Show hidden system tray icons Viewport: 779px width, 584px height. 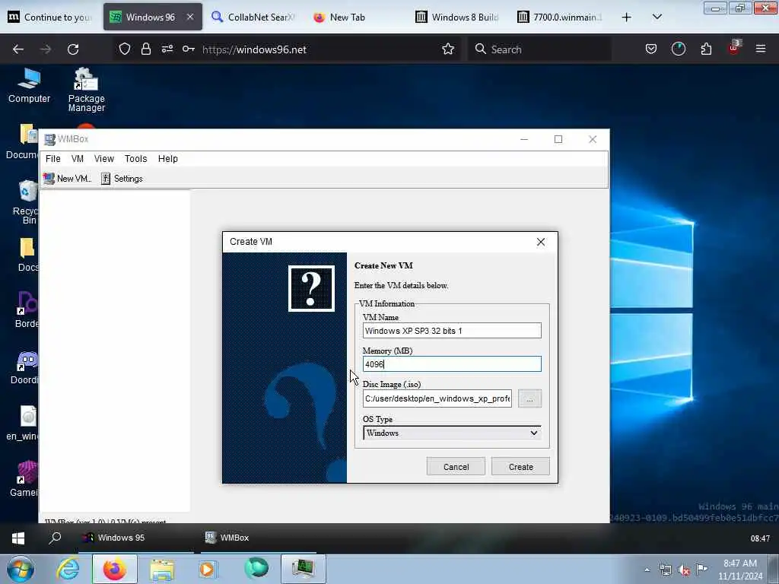(647, 570)
